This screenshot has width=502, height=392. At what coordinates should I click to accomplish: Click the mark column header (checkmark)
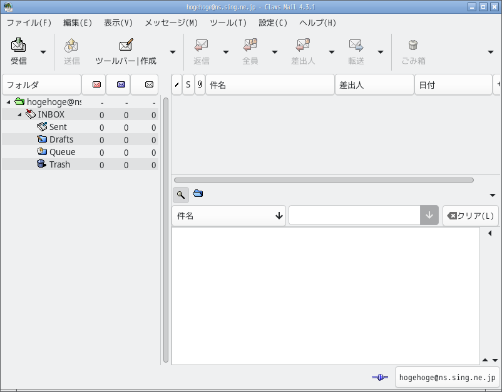177,85
